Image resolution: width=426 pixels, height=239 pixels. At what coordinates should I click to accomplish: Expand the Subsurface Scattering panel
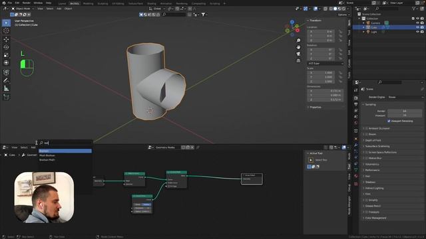pyautogui.click(x=377, y=146)
